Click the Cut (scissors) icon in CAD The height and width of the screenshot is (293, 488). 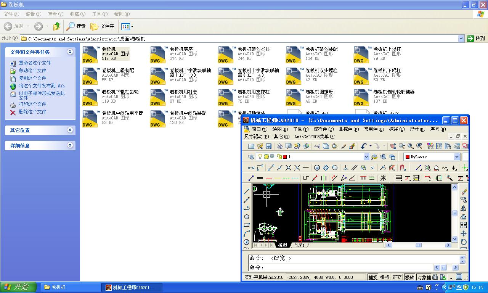coord(317,146)
